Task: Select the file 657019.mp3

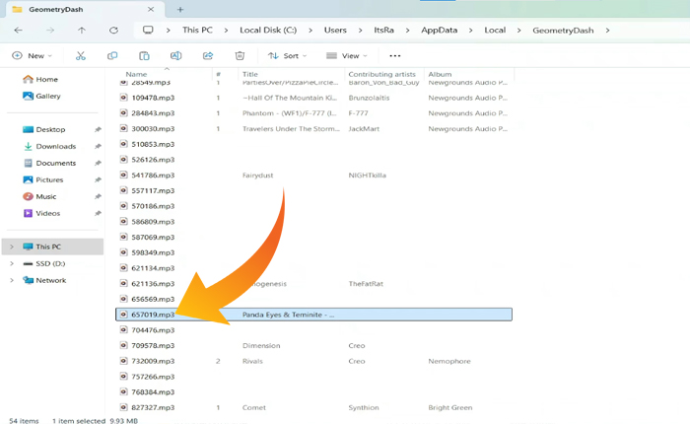Action: click(x=153, y=315)
